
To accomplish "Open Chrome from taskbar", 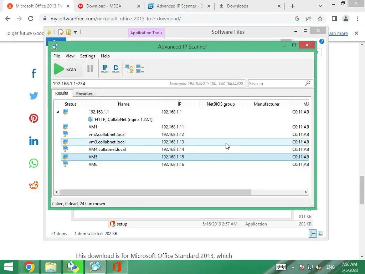I will tap(29, 267).
